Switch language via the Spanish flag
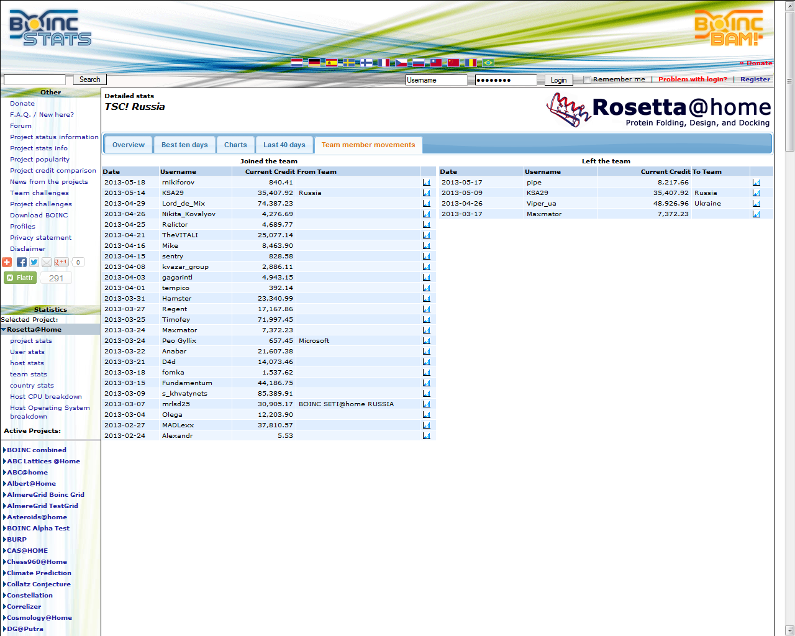This screenshot has width=795, height=636. click(332, 63)
